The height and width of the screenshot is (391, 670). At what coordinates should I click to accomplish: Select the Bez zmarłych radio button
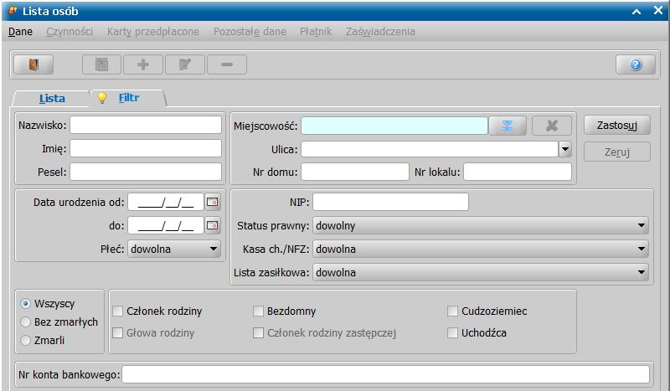click(26, 322)
